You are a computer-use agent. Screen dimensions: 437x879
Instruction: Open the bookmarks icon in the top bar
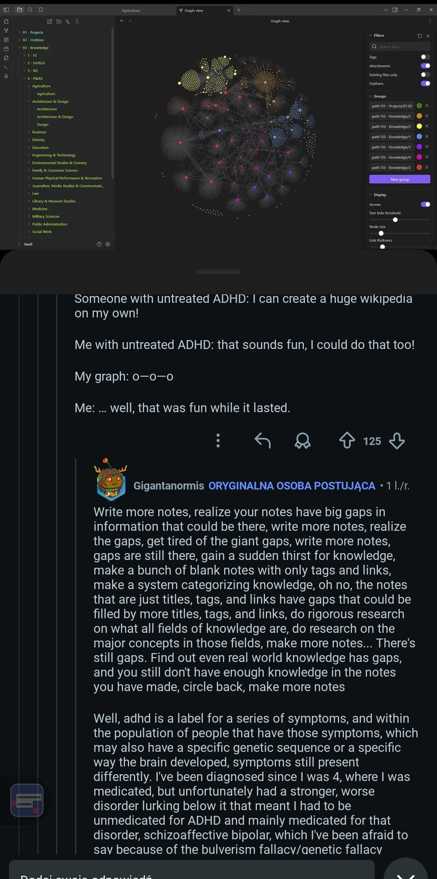40,10
